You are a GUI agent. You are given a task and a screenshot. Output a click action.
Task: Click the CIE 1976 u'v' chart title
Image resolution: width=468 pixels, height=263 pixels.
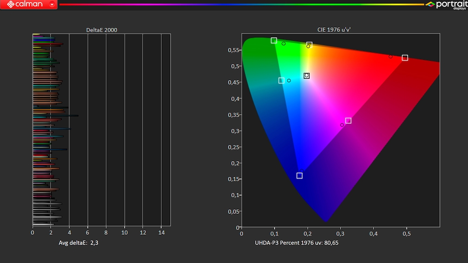pyautogui.click(x=334, y=30)
